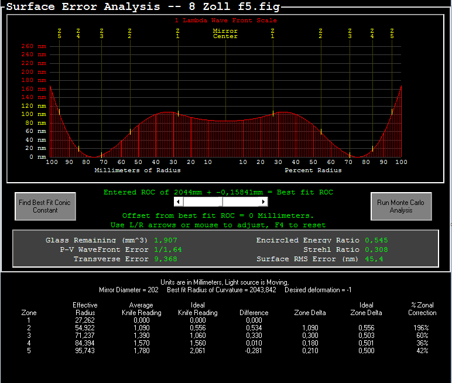This screenshot has width=452, height=383.
Task: Run the Monte Carlo Analysis
Action: [x=401, y=207]
